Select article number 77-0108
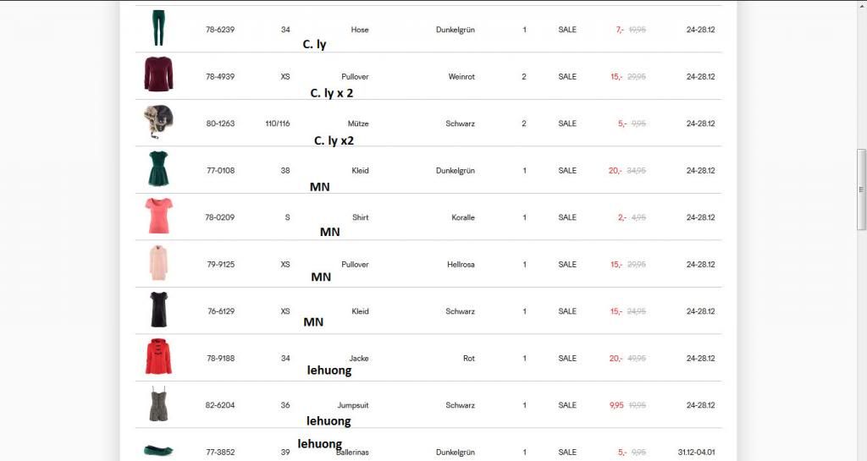The image size is (867, 461). pos(220,171)
